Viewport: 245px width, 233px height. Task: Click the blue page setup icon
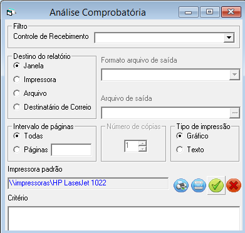pyautogui.click(x=199, y=185)
